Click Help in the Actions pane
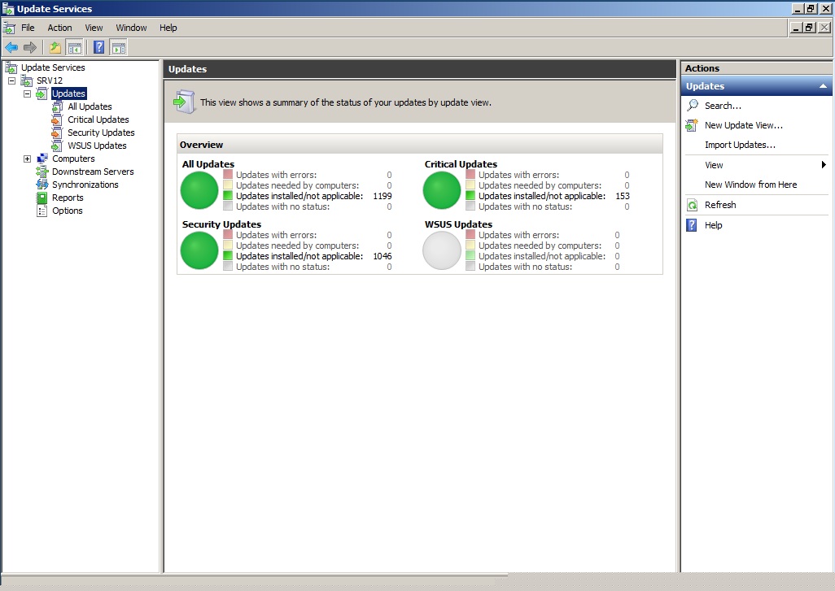The height and width of the screenshot is (591, 835). (713, 225)
